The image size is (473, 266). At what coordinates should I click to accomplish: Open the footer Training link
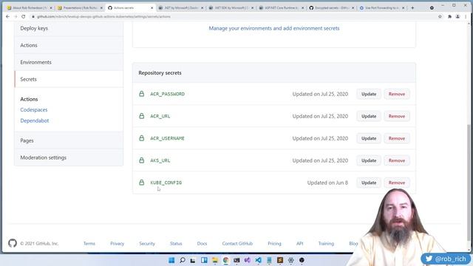[326, 243]
